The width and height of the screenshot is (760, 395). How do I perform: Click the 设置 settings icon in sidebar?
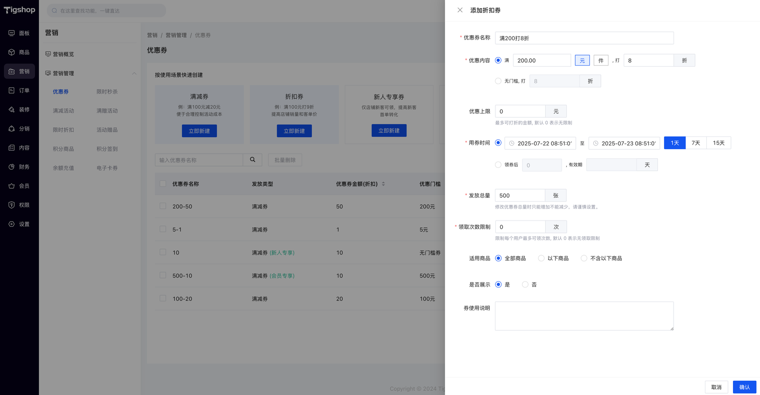click(x=11, y=224)
